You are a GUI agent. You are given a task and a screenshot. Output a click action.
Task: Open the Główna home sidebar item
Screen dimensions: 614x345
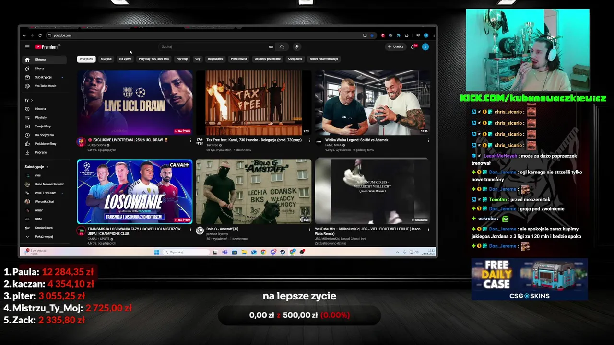pyautogui.click(x=44, y=60)
